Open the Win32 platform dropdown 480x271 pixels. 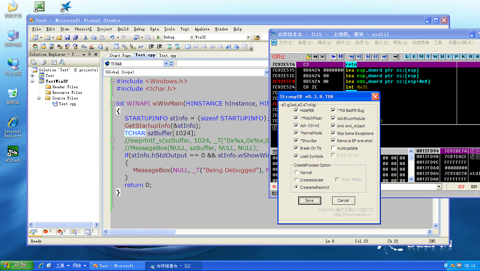pos(248,37)
